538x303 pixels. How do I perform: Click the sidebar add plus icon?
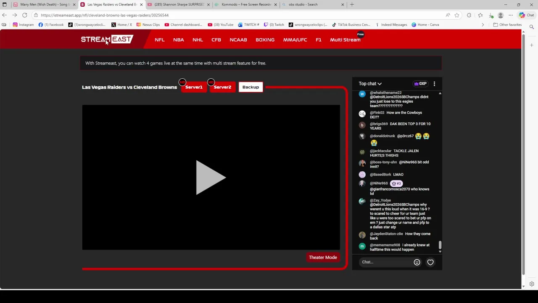click(532, 45)
